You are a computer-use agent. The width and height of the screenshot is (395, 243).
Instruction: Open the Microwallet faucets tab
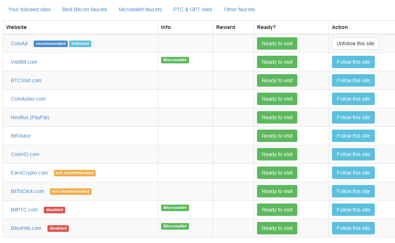point(140,9)
